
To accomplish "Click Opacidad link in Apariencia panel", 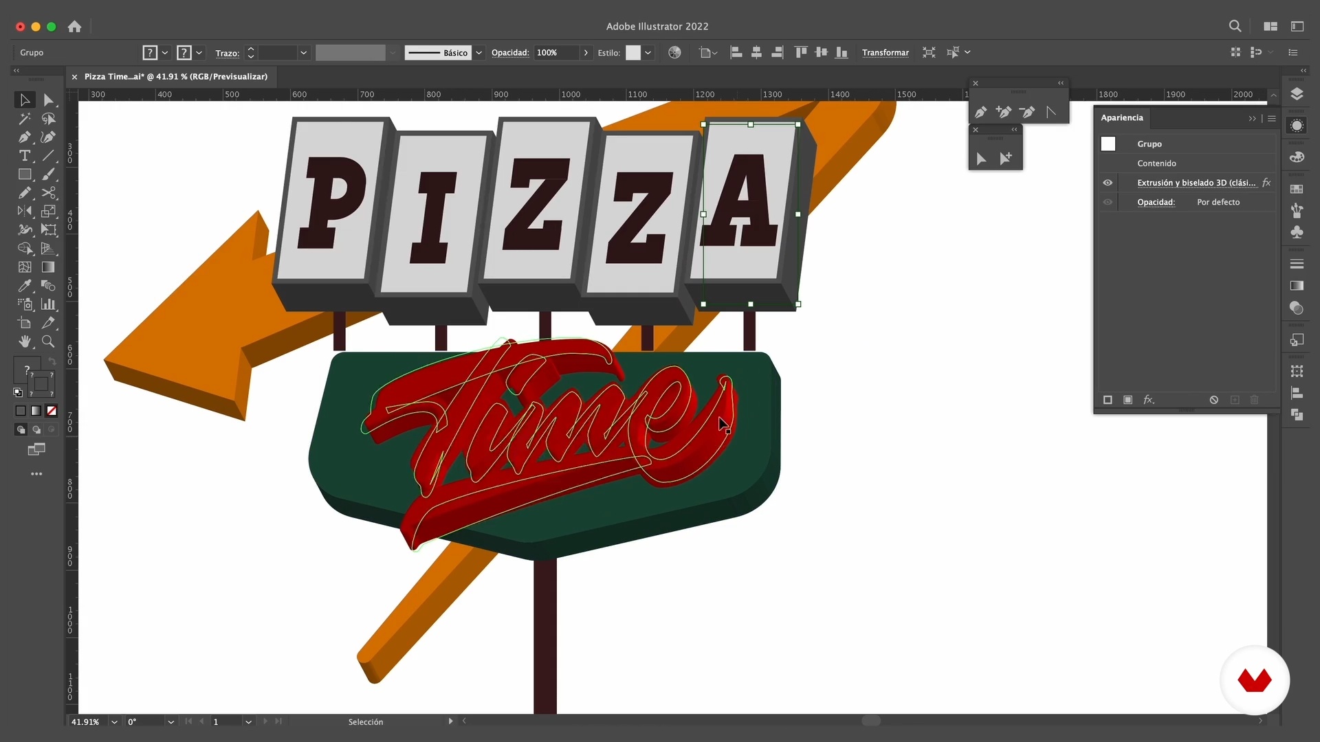I will pyautogui.click(x=1156, y=202).
